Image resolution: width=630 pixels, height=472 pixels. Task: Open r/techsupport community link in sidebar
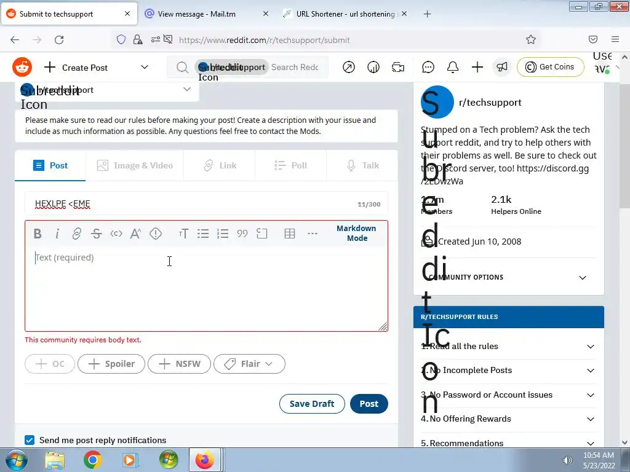(x=490, y=103)
